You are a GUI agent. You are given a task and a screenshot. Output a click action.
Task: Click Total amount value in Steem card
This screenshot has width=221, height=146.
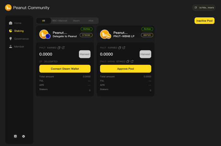coord(87,76)
